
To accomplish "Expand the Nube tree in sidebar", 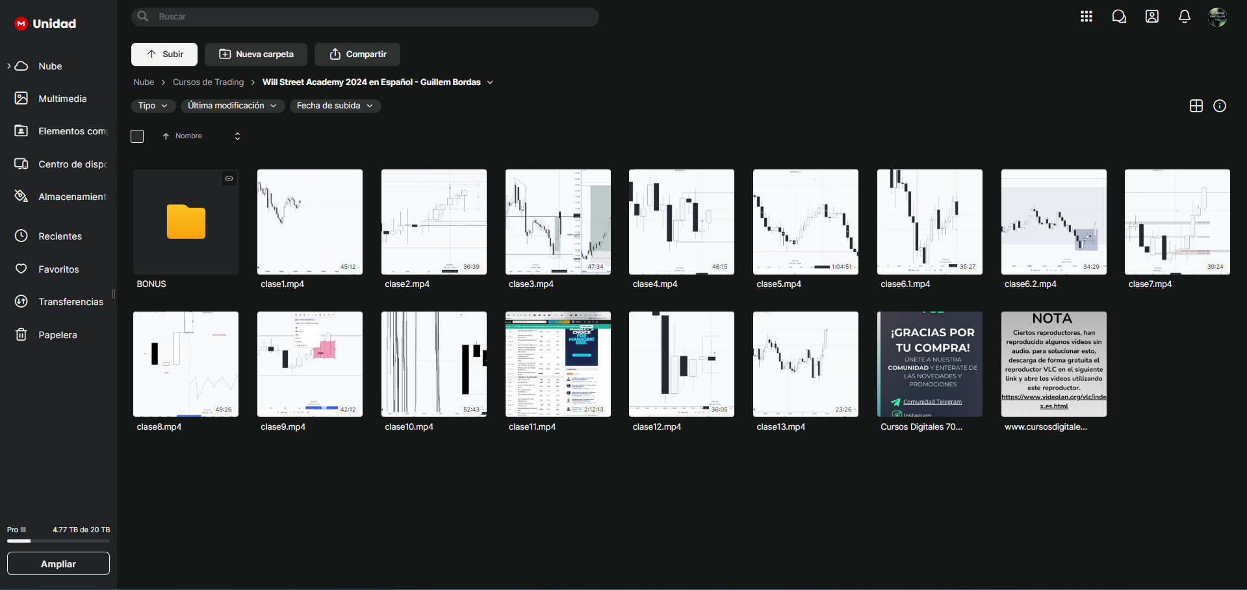I will pyautogui.click(x=9, y=66).
